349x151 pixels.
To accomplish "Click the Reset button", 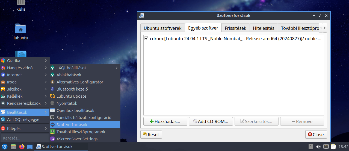I will pyautogui.click(x=152, y=135).
